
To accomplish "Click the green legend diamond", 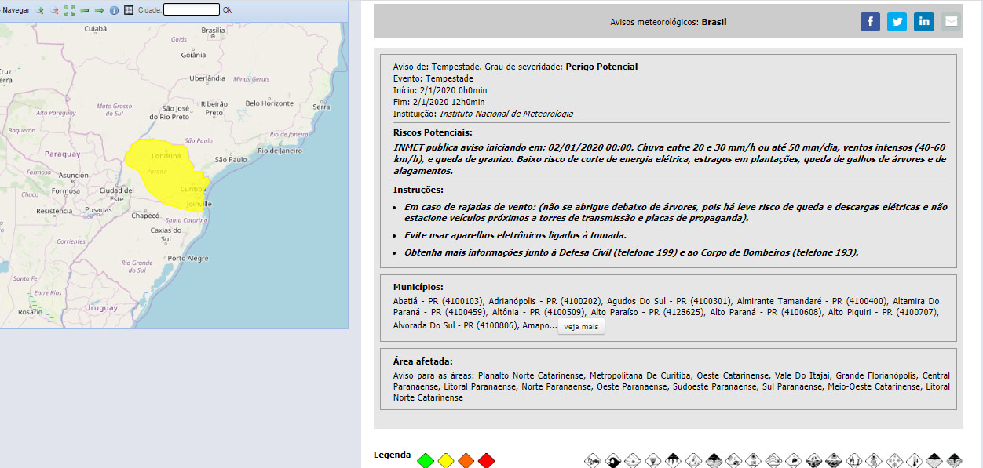I will tap(426, 461).
